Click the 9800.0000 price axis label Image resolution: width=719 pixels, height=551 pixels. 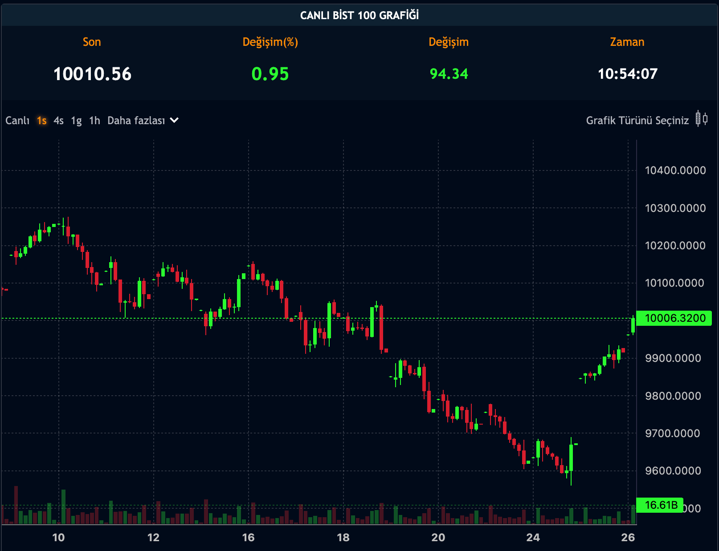click(x=673, y=396)
